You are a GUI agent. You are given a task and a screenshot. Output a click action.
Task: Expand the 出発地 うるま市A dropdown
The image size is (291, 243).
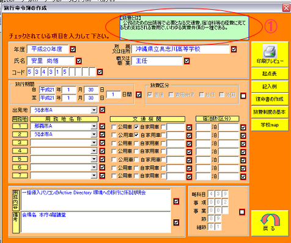coord(94,110)
